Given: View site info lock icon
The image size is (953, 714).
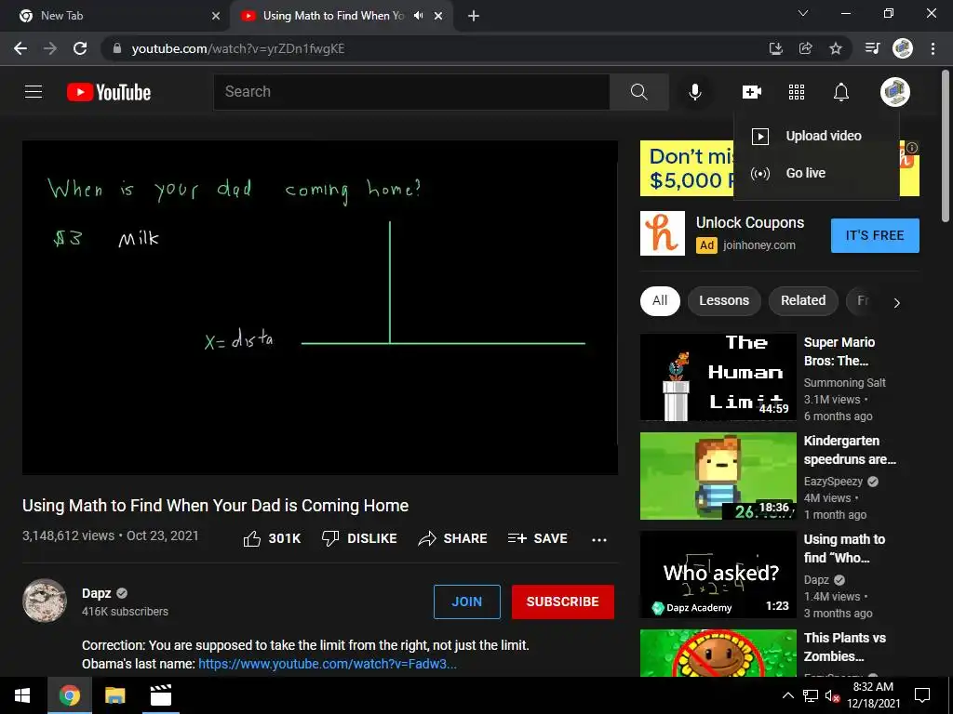Looking at the screenshot, I should click(x=117, y=48).
